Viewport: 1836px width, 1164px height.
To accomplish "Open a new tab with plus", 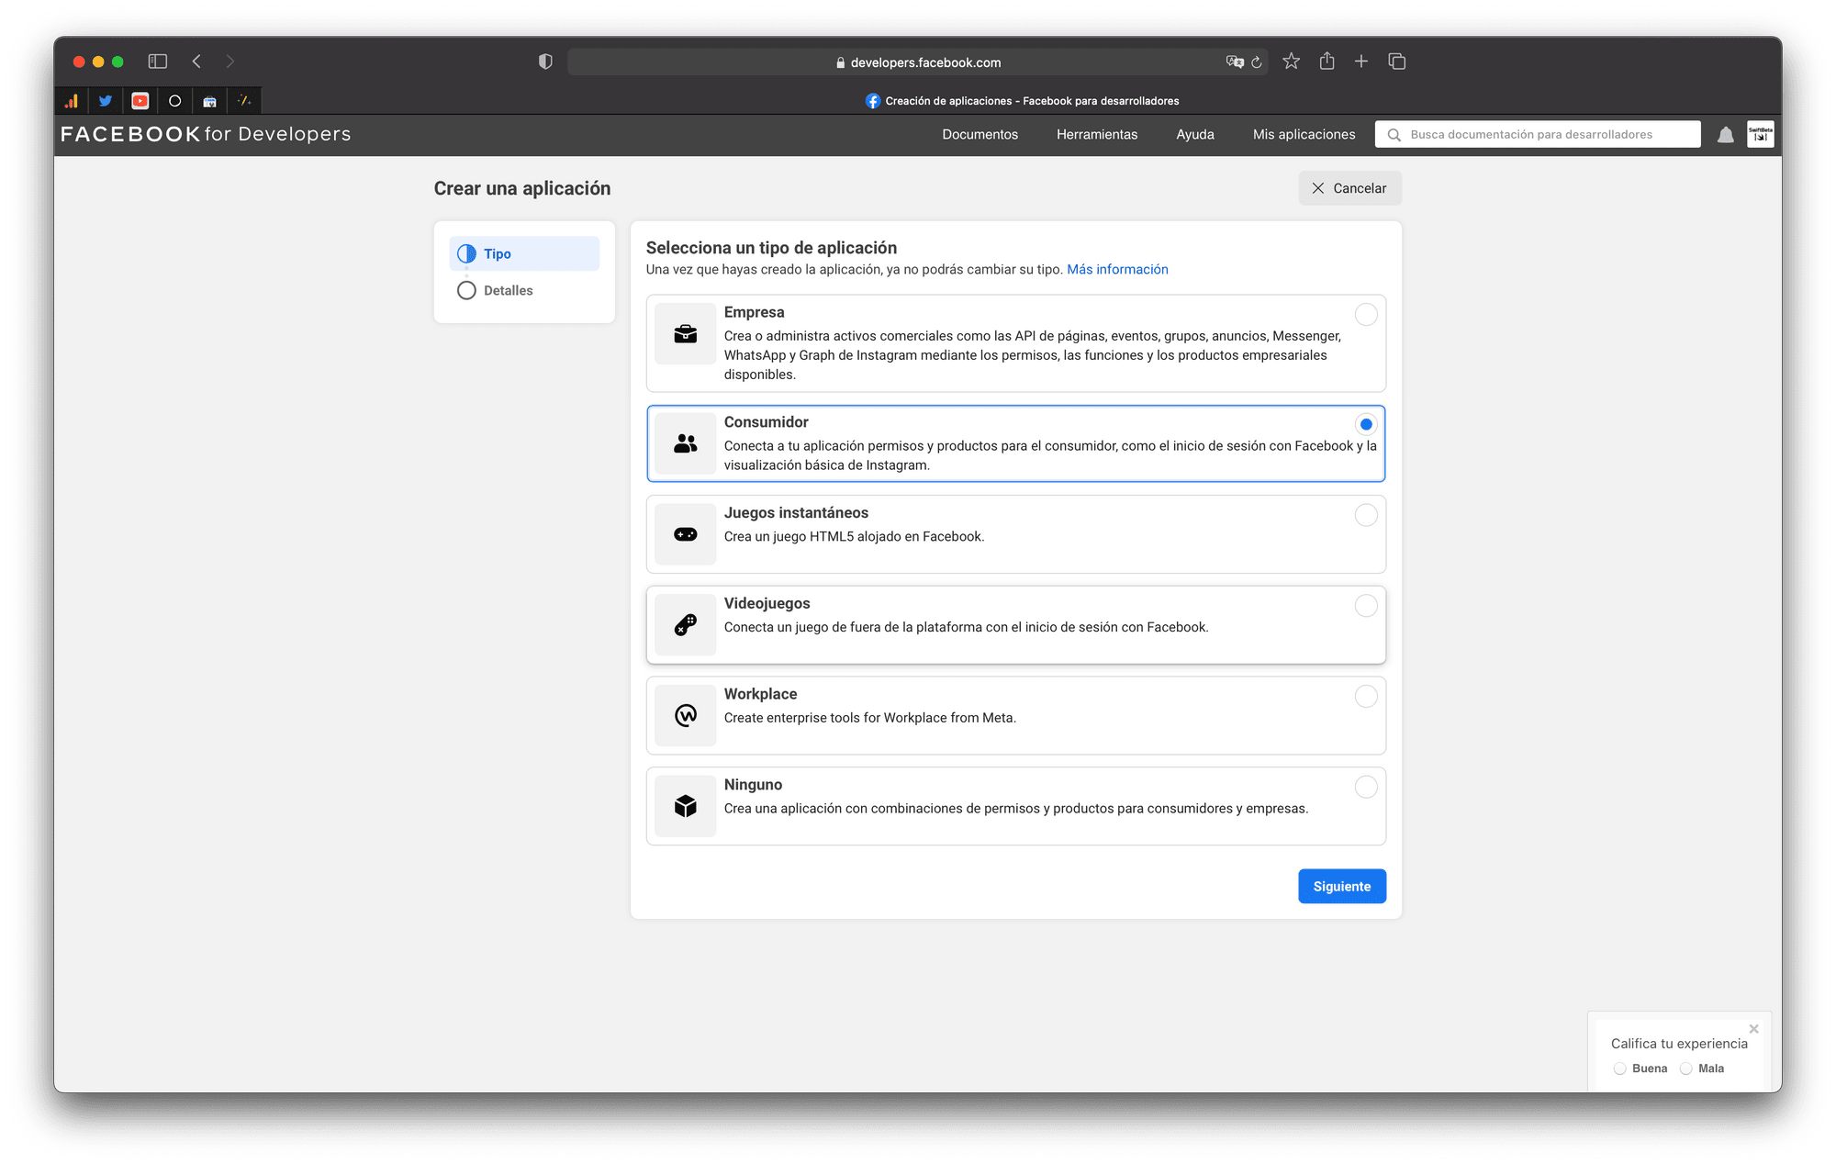I will tap(1361, 62).
